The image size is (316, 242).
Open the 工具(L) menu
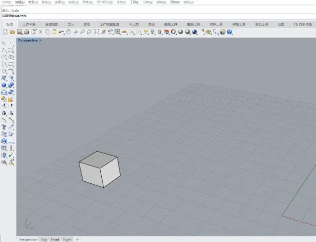point(134,2)
